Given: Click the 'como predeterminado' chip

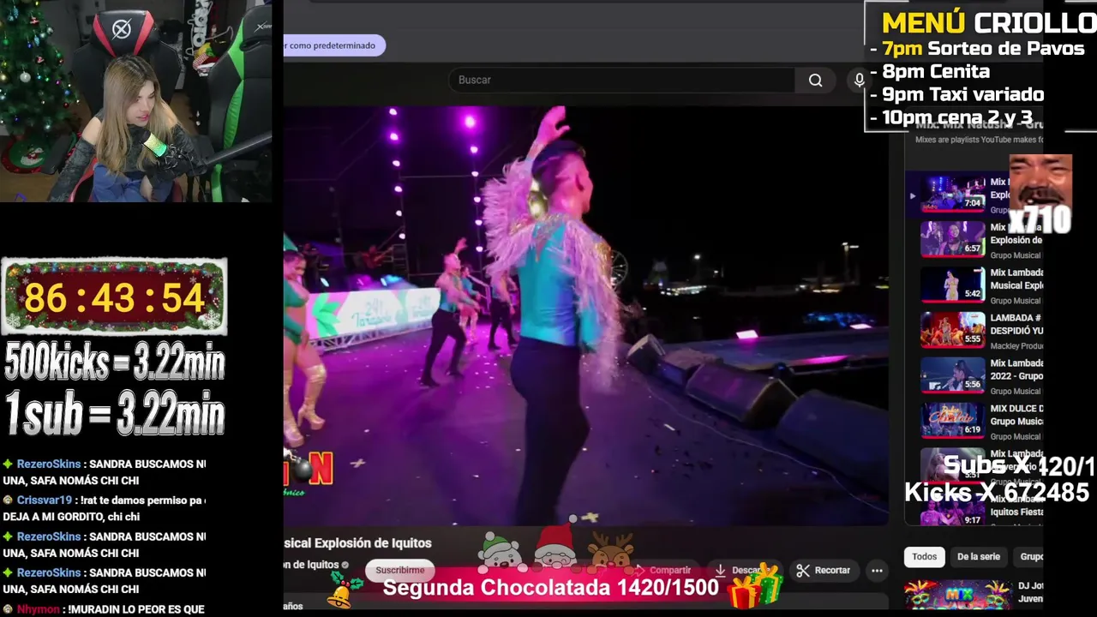Looking at the screenshot, I should click(x=333, y=45).
